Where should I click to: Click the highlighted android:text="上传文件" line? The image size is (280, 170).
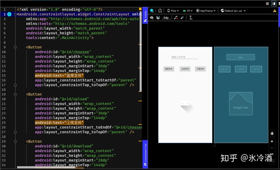[59, 122]
